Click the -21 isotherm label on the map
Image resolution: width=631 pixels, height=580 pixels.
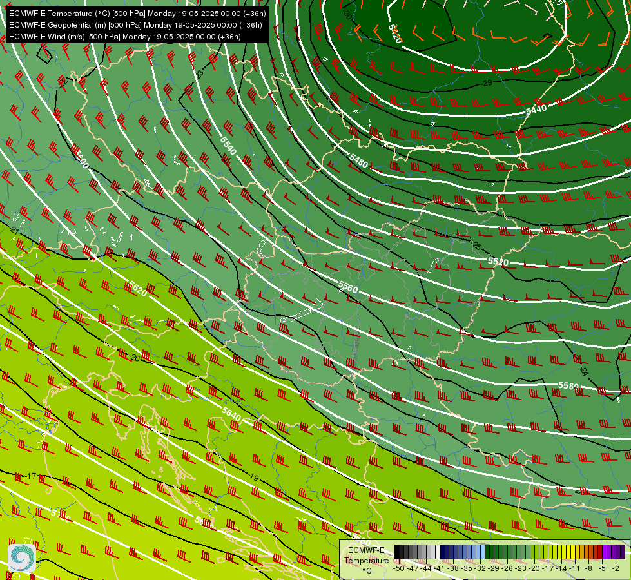(14, 230)
